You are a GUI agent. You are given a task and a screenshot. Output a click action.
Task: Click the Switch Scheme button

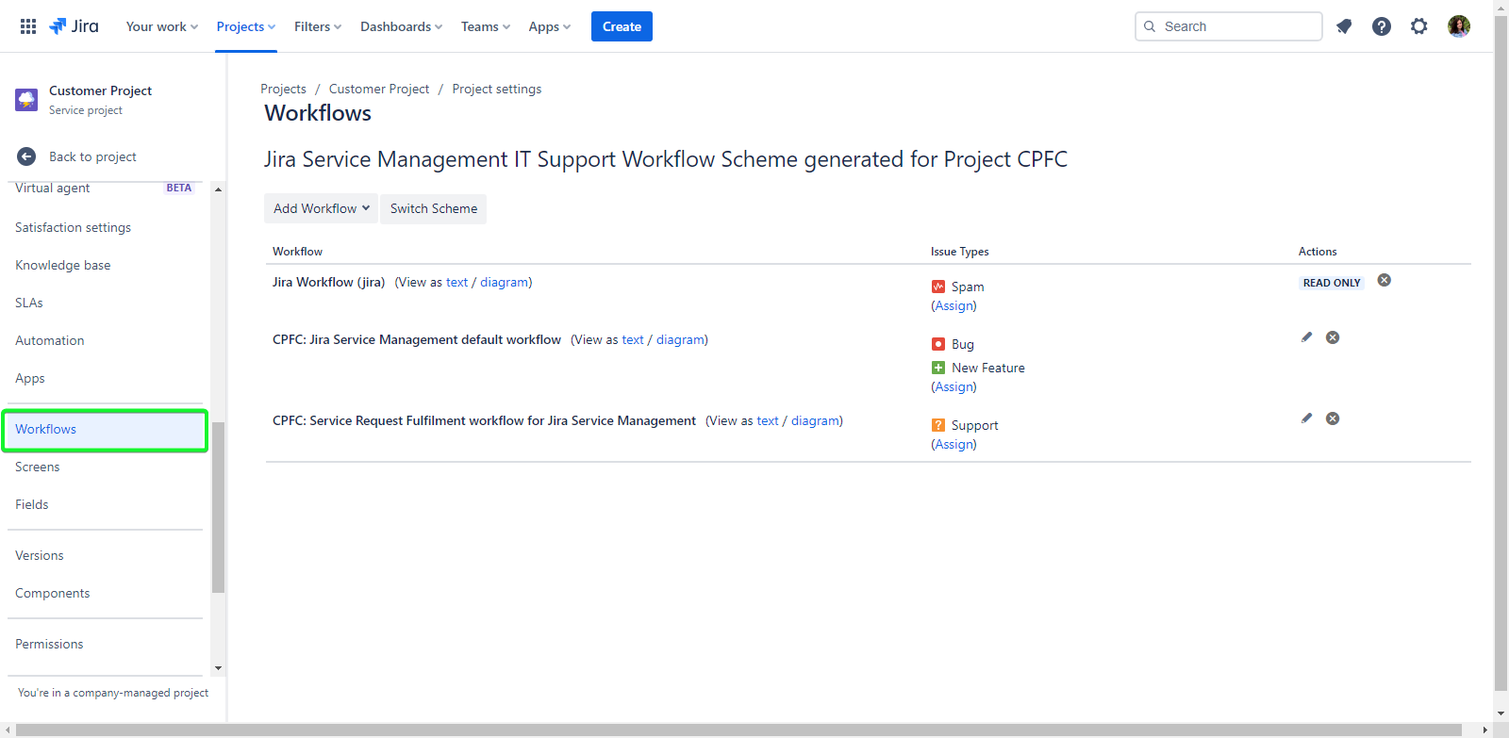coord(434,208)
